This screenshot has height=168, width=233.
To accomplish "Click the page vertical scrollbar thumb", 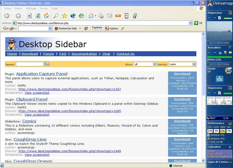I will pyautogui.click(x=203, y=65).
